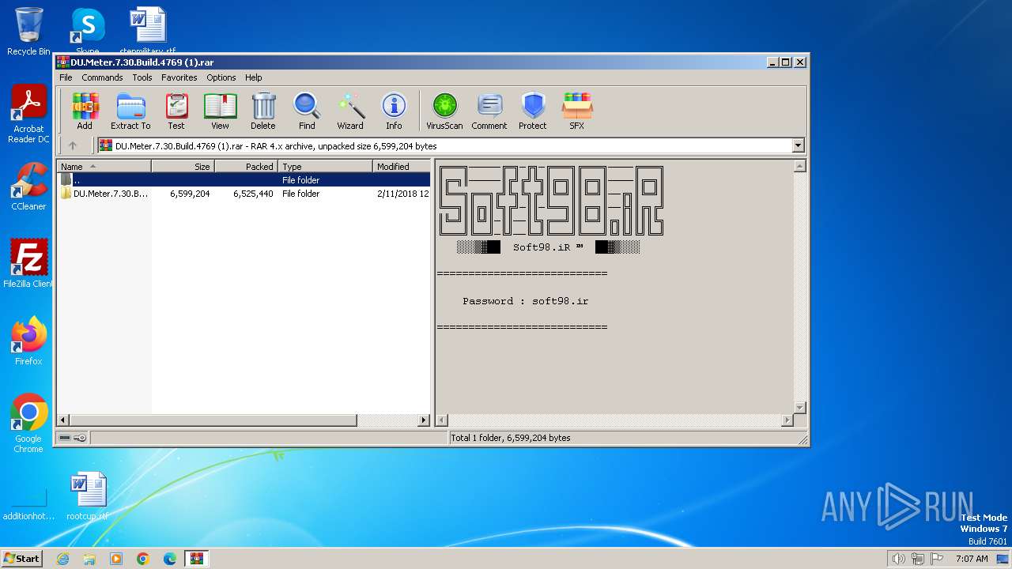Open the Tools menu
The image size is (1012, 569).
142,77
